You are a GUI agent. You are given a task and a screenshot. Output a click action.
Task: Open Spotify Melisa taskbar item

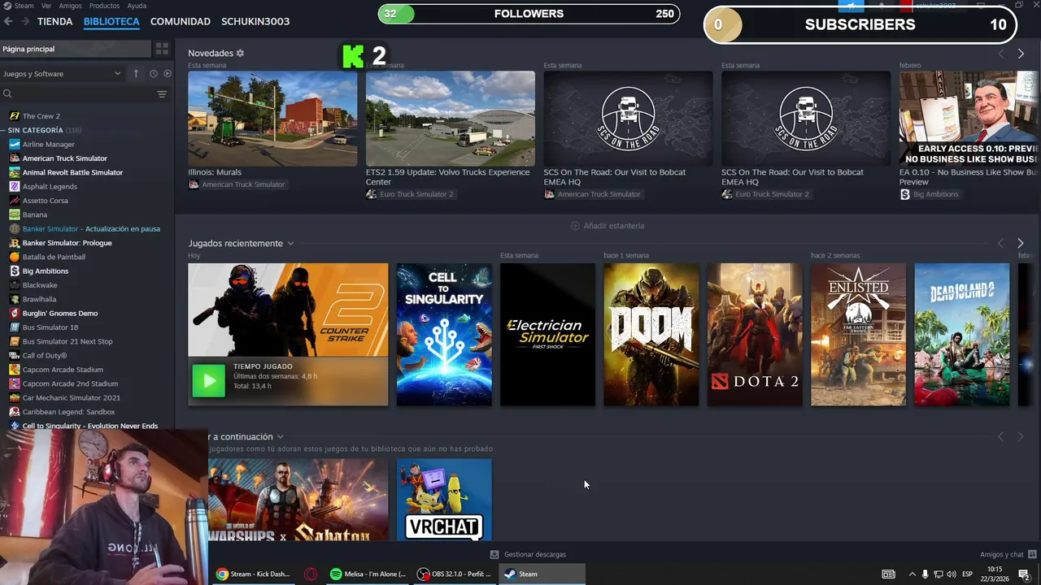pos(368,574)
